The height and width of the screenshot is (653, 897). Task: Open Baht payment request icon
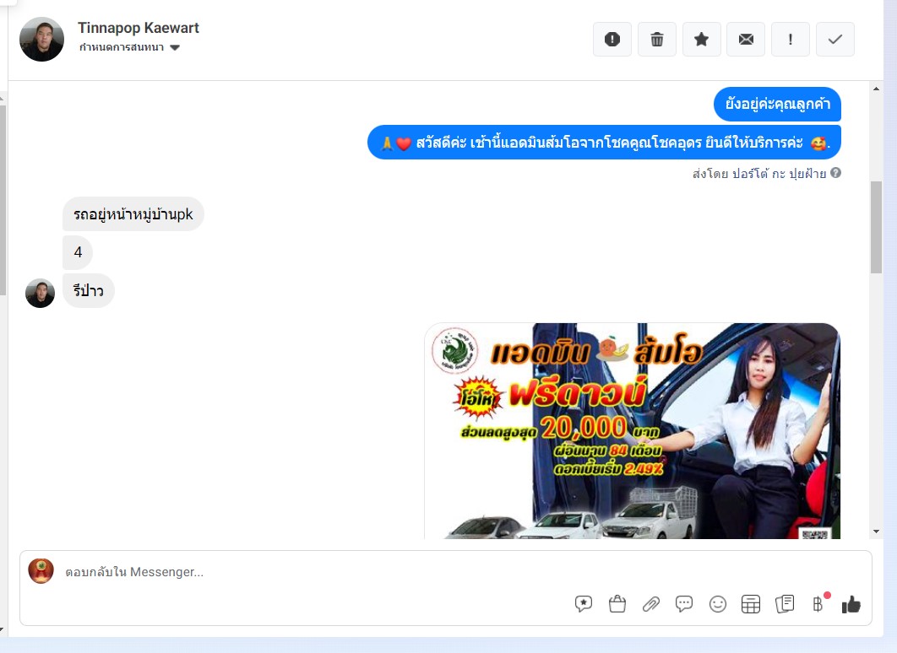click(x=818, y=604)
